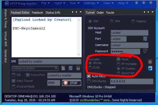Open the Virtual Wifi side tab
The image size is (158, 105).
click(6, 39)
